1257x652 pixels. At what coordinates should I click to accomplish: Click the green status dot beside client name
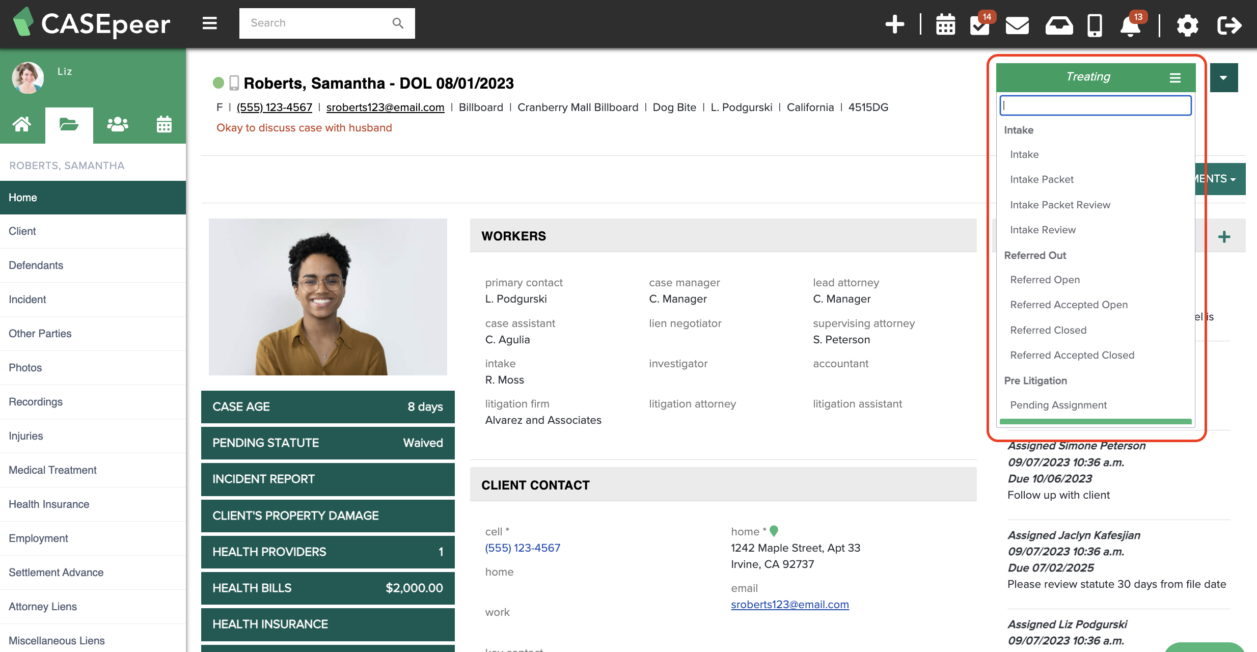click(x=218, y=83)
